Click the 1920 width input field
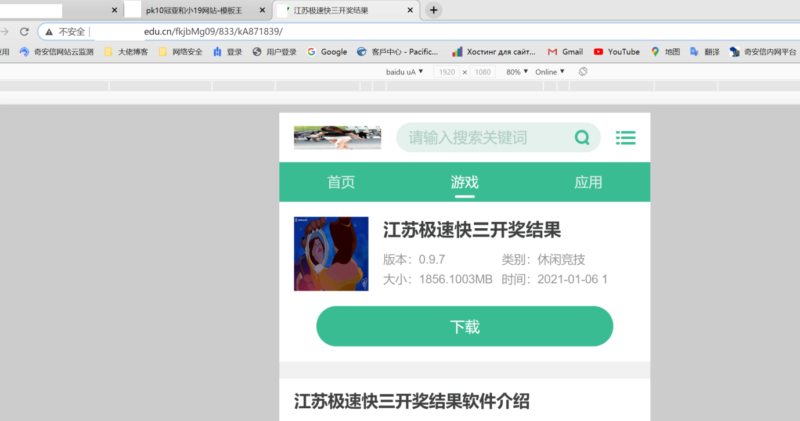Image resolution: width=800 pixels, height=421 pixels. point(447,71)
